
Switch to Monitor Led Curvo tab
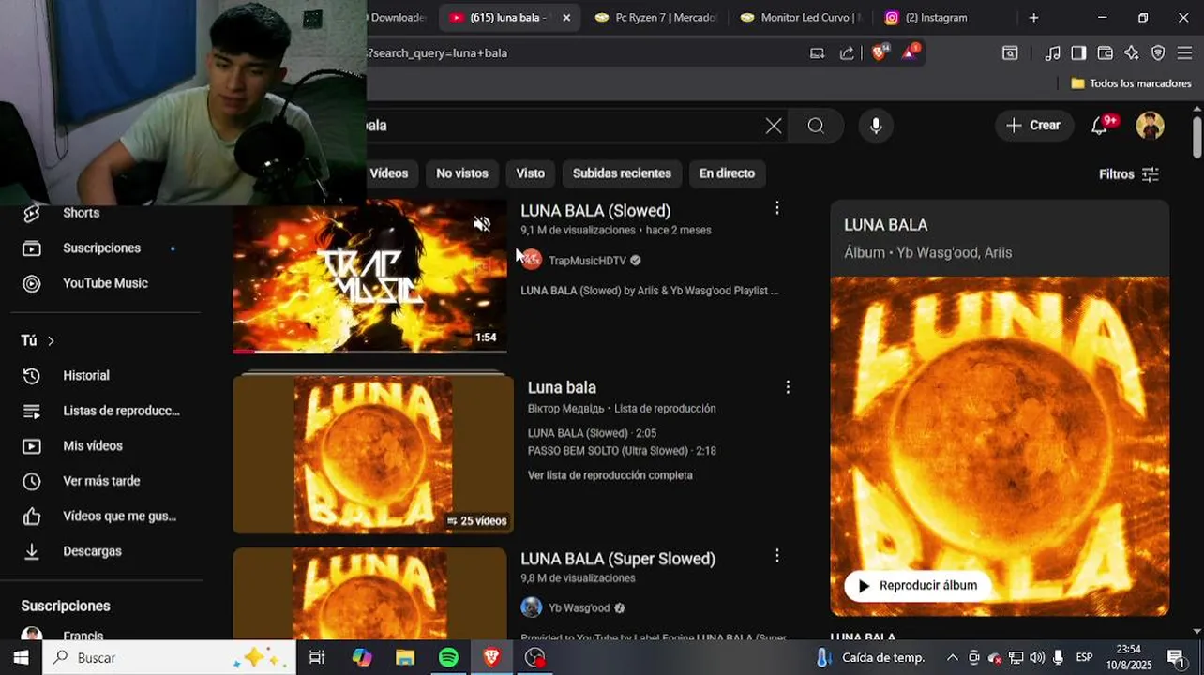[x=800, y=18]
